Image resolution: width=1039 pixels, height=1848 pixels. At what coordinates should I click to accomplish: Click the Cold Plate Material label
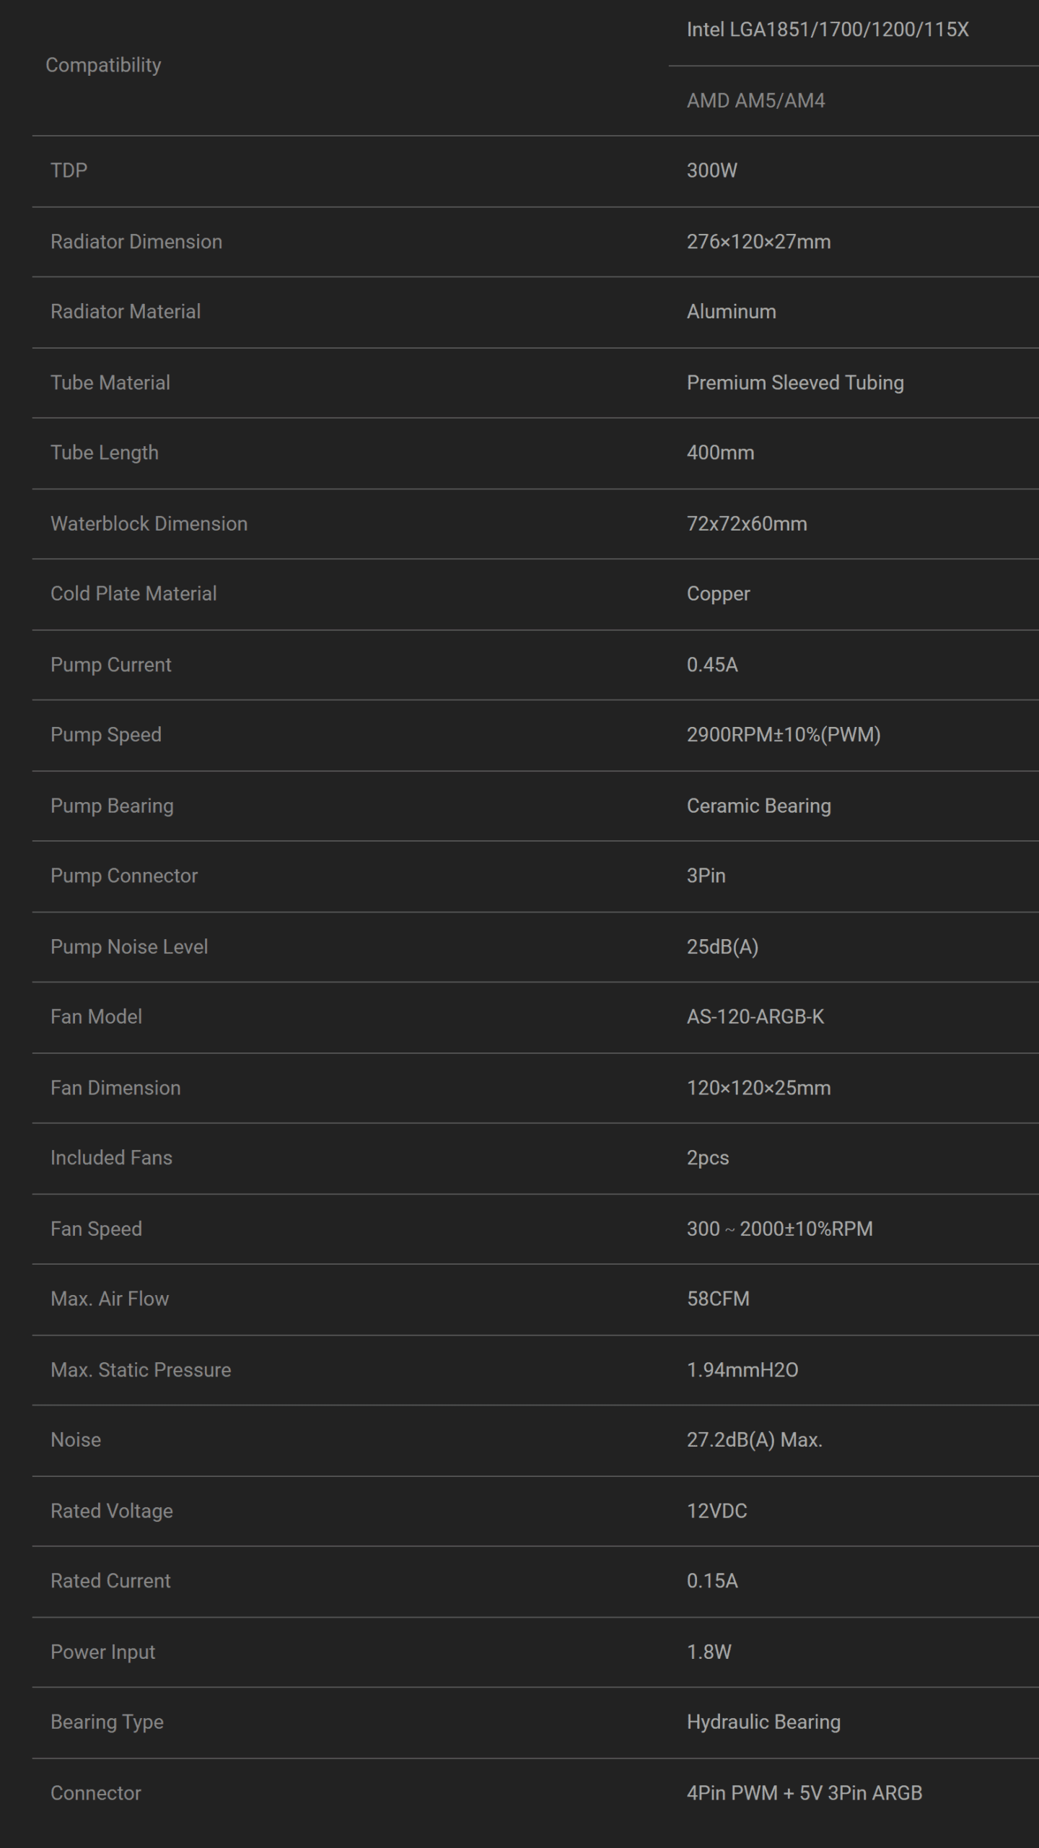pos(133,593)
